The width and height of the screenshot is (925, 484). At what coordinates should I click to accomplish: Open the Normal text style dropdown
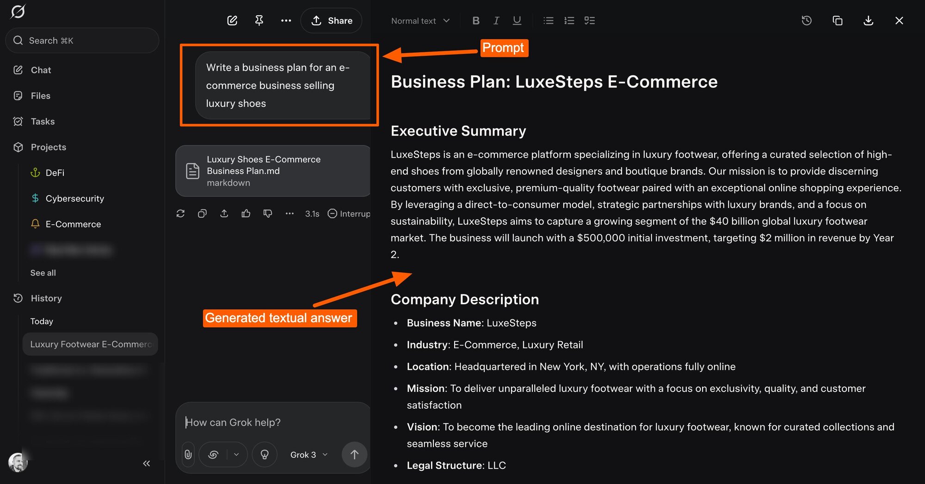[420, 21]
